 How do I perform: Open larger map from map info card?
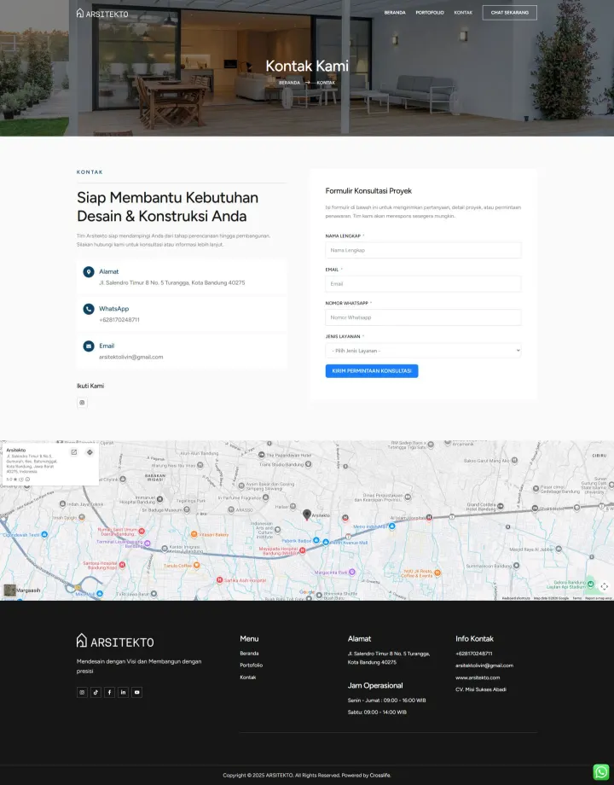(74, 452)
